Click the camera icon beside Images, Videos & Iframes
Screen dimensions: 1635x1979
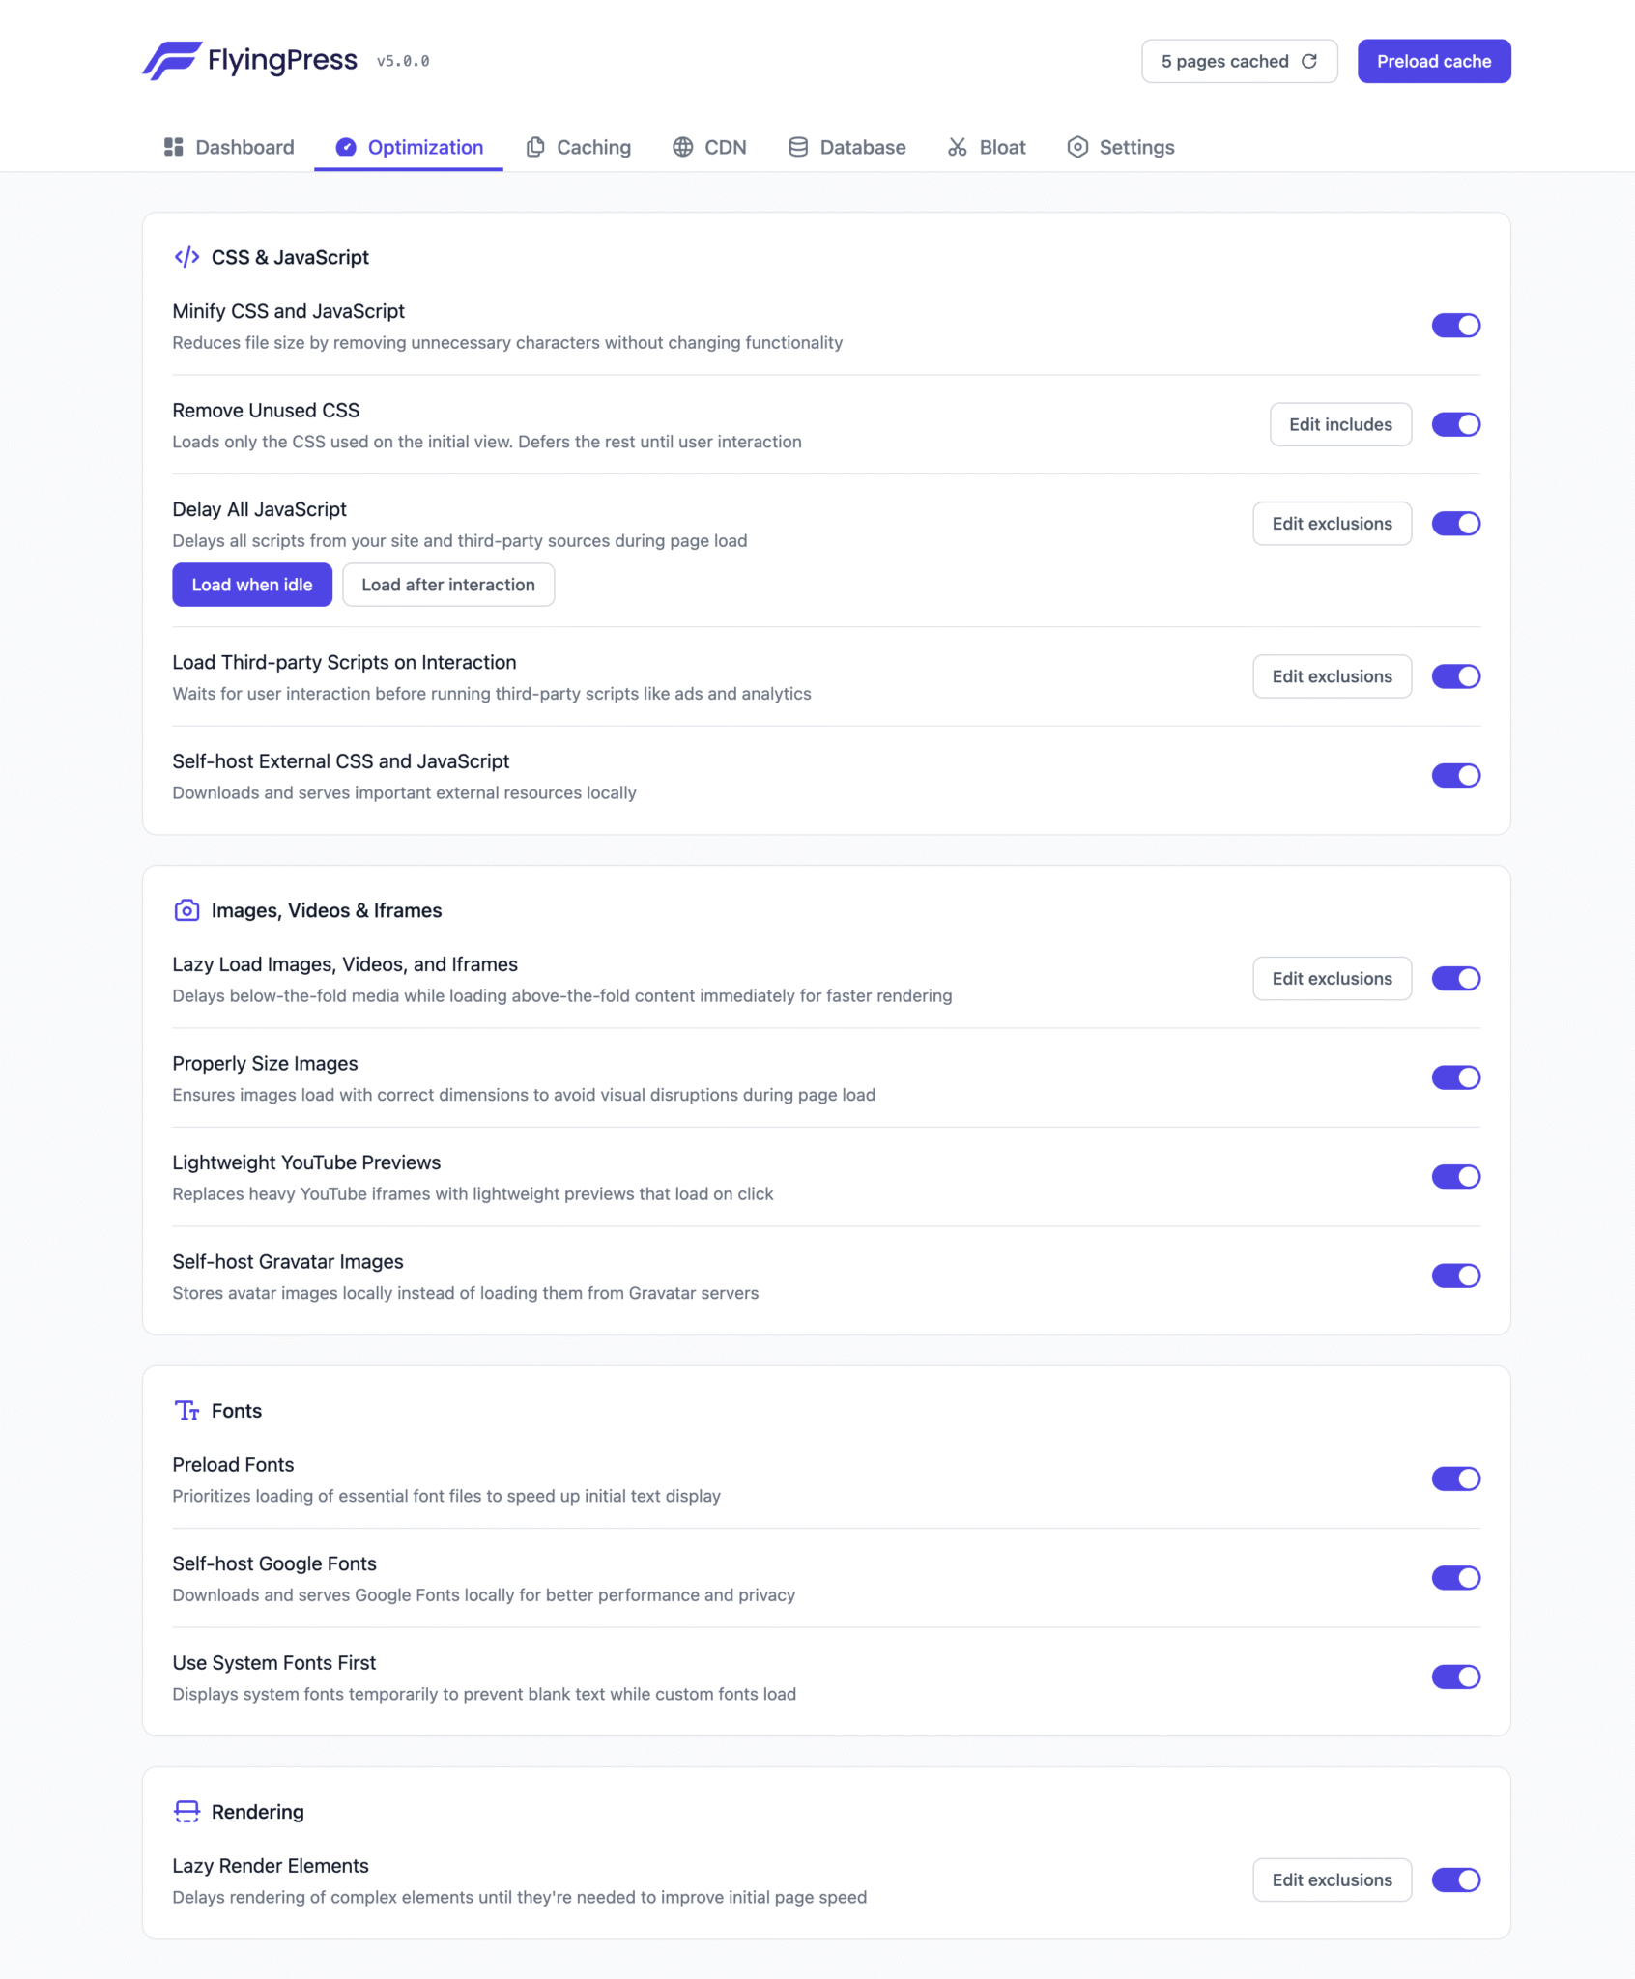tap(186, 909)
